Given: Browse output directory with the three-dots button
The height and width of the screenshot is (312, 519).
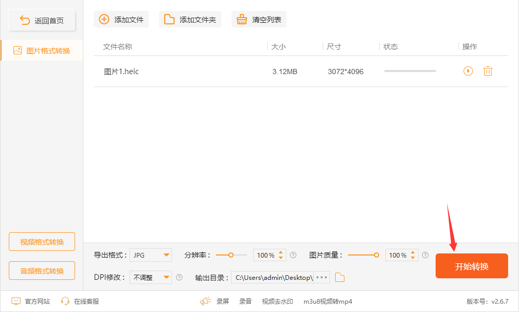Looking at the screenshot, I should (321, 277).
